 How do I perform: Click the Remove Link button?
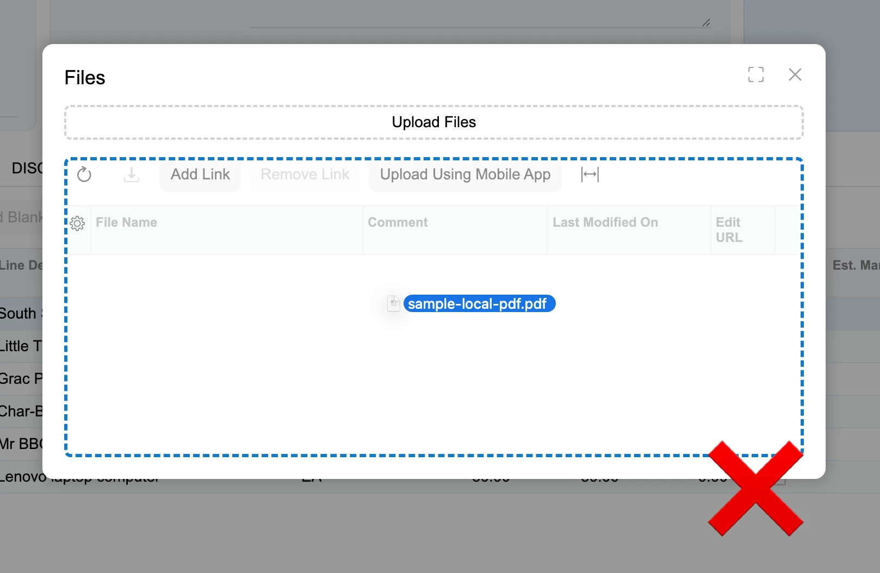(x=305, y=175)
